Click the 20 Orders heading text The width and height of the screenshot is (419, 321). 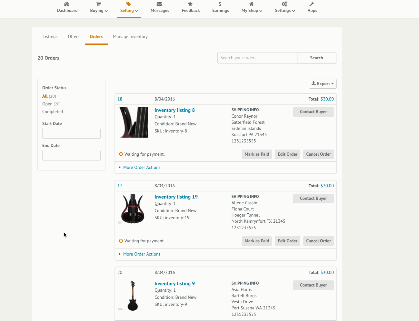48,58
